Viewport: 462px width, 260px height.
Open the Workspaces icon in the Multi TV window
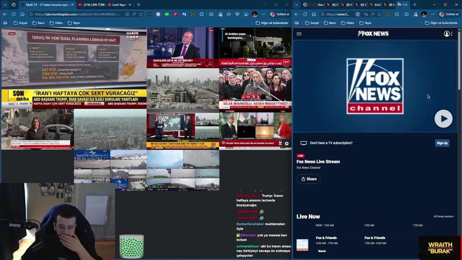[x=14, y=5]
